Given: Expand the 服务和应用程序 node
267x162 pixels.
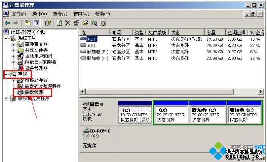Looking at the screenshot, I should coord(6,99).
